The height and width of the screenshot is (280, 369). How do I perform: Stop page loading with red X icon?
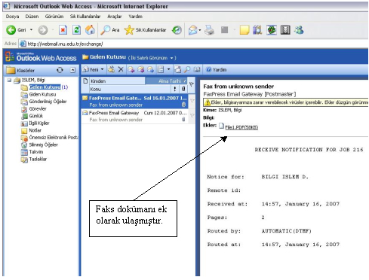pyautogui.click(x=63, y=30)
